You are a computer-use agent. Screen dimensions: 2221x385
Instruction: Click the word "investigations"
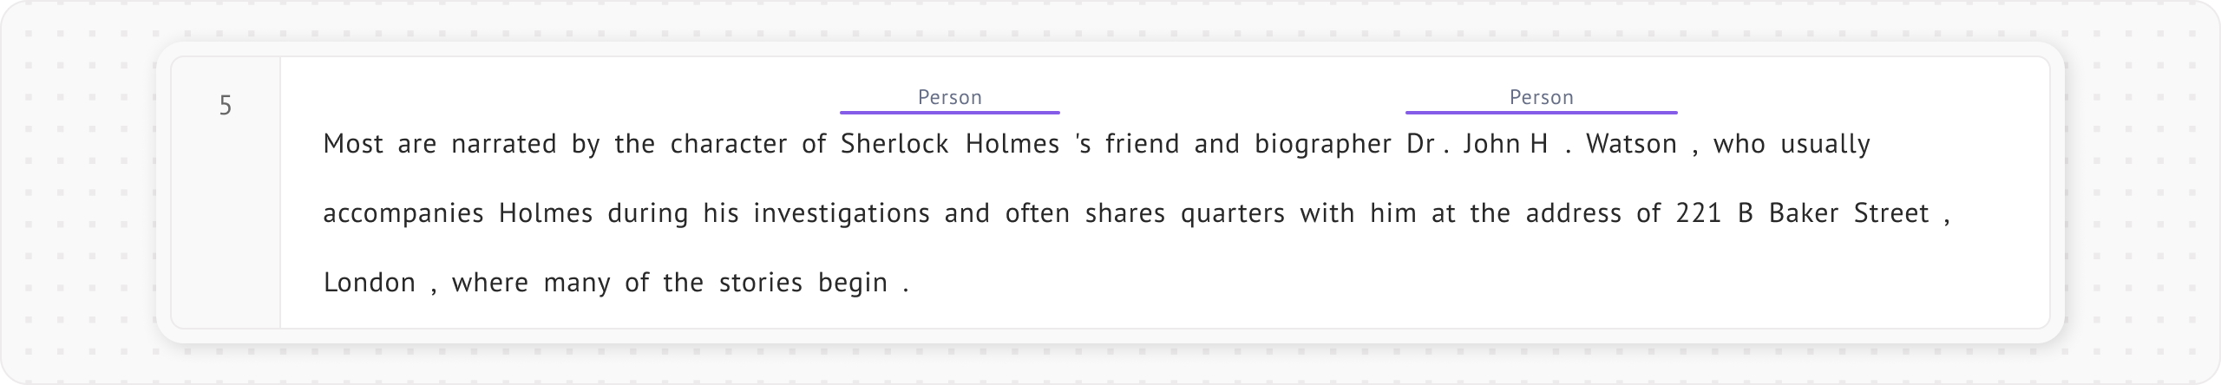pyautogui.click(x=842, y=213)
